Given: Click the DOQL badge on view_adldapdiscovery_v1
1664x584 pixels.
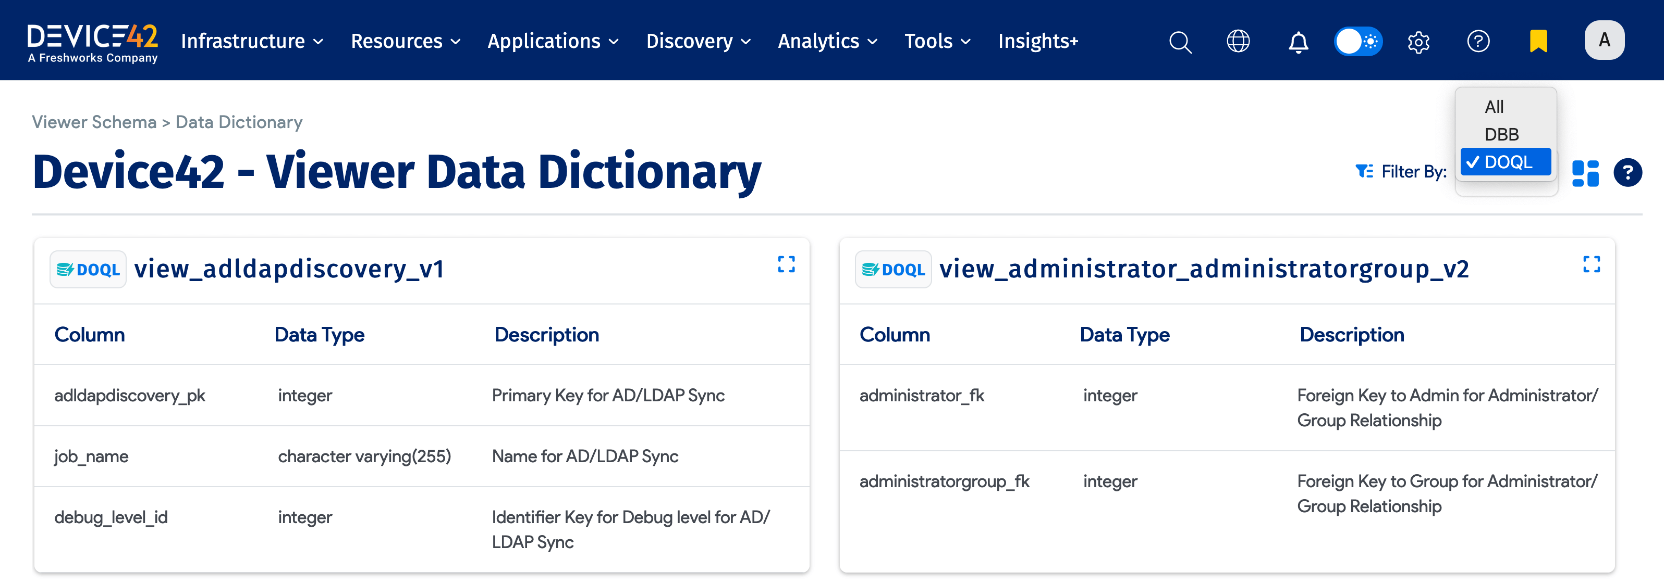Looking at the screenshot, I should pos(88,269).
